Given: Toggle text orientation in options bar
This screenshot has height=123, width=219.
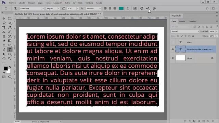Looking at the screenshot, I should click(15, 9).
